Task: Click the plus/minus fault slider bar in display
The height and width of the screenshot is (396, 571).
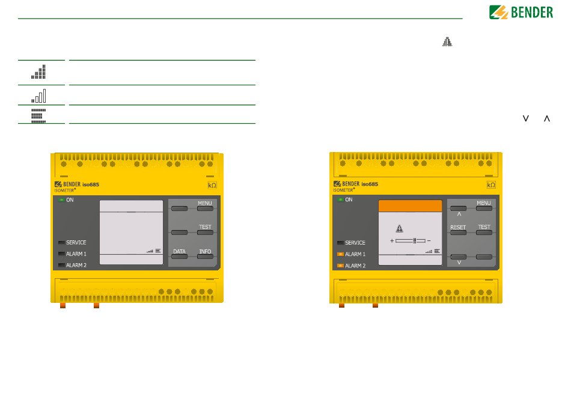Action: pyautogui.click(x=411, y=240)
